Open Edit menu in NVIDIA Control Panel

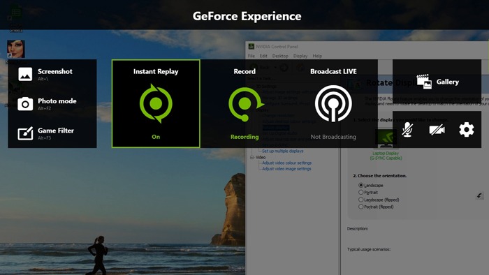[x=263, y=56]
